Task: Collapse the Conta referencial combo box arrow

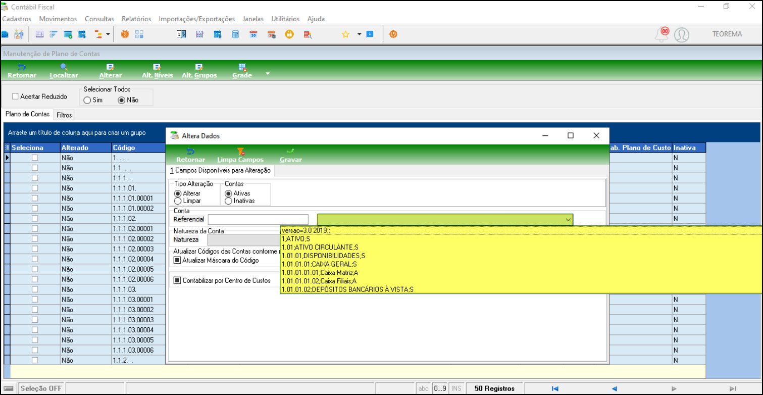Action: [x=568, y=220]
